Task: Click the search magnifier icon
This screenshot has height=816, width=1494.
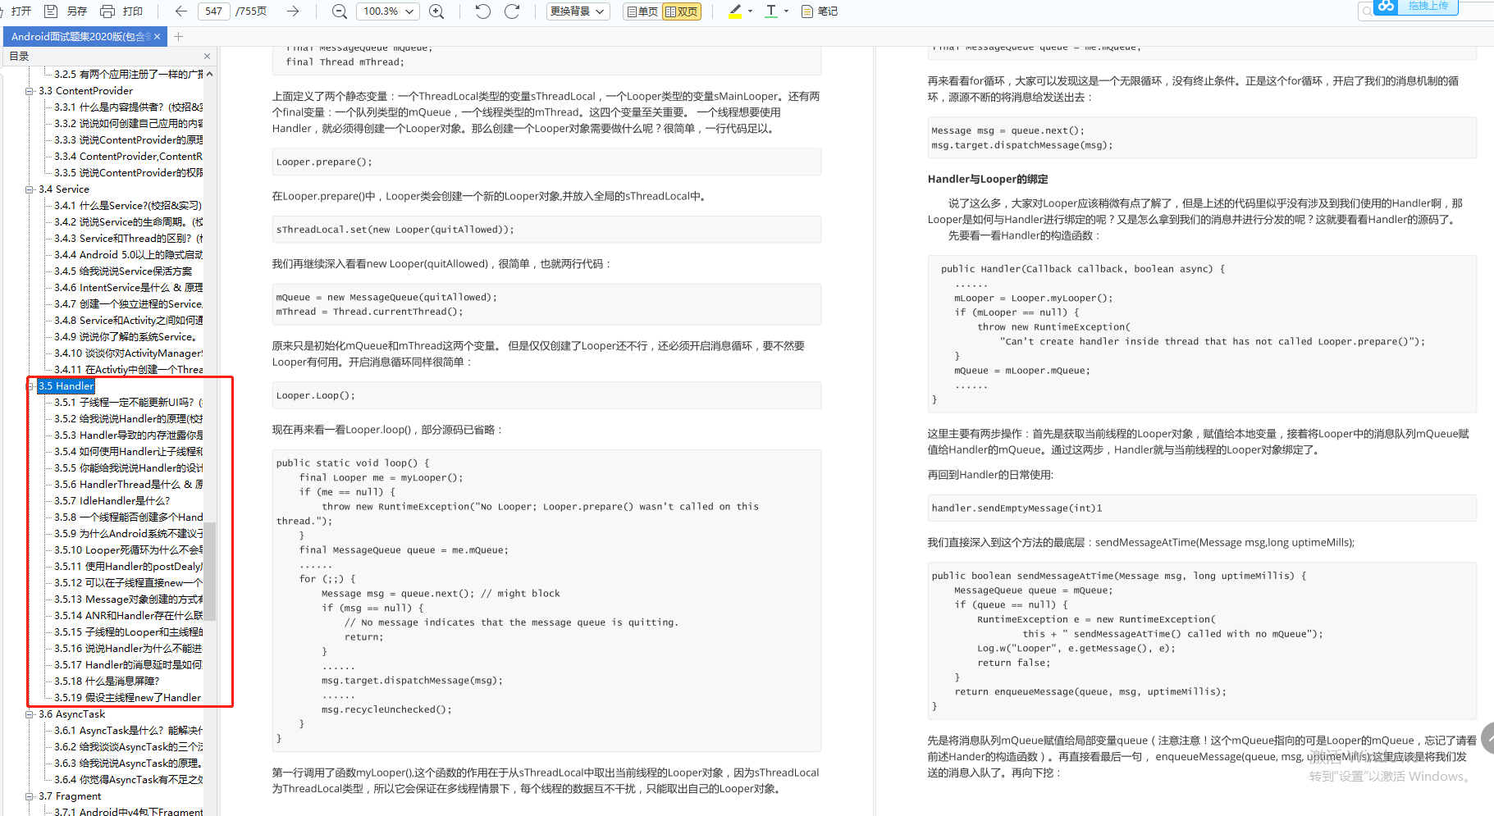Action: (1366, 11)
